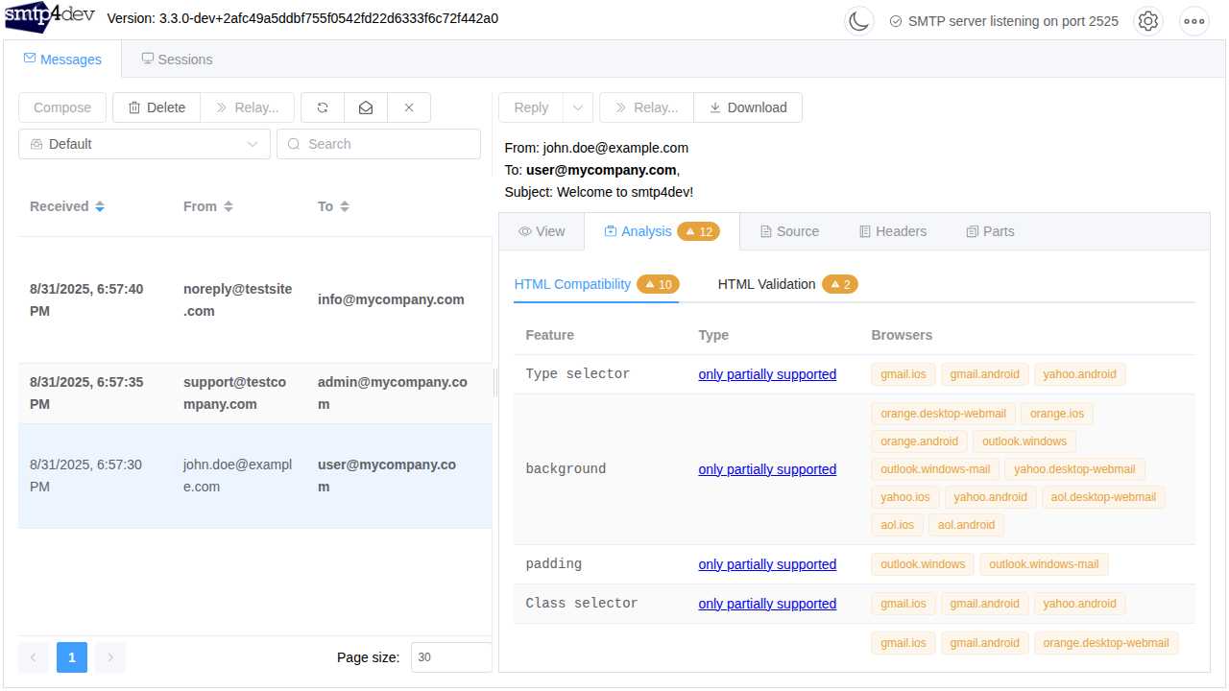Click the search magnifier icon
The image size is (1229, 691).
tap(294, 144)
